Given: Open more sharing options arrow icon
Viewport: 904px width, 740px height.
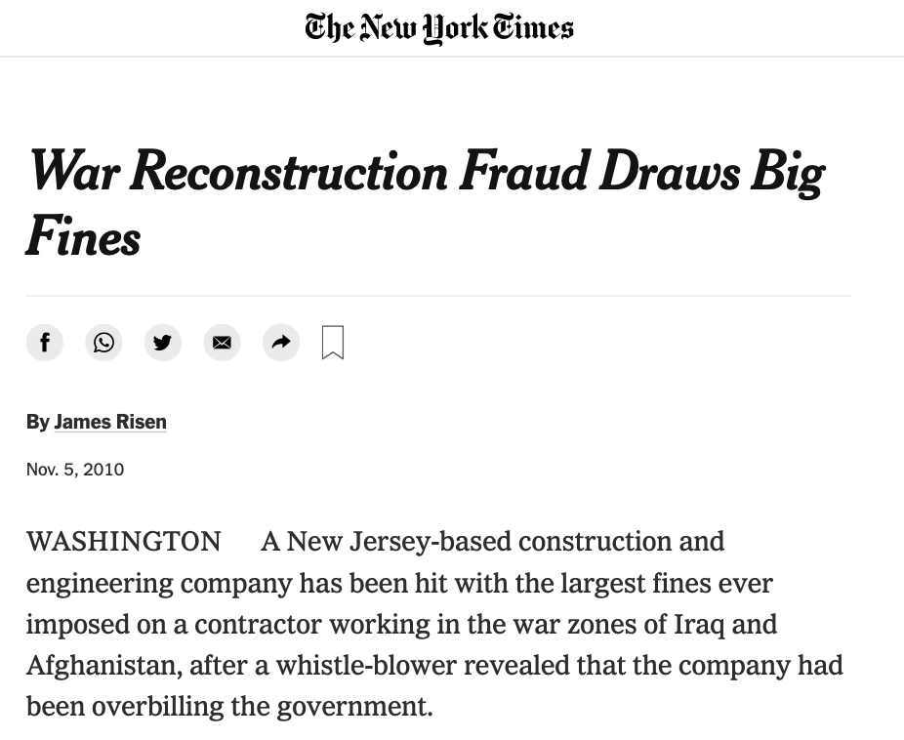Looking at the screenshot, I should click(281, 343).
